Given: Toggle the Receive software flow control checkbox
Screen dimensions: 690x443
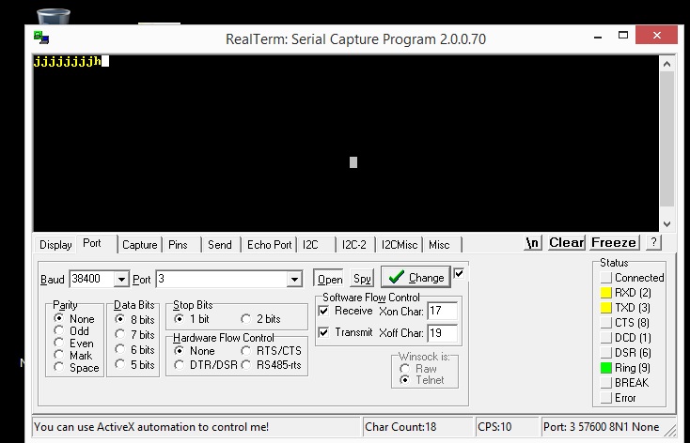Looking at the screenshot, I should point(323,311).
